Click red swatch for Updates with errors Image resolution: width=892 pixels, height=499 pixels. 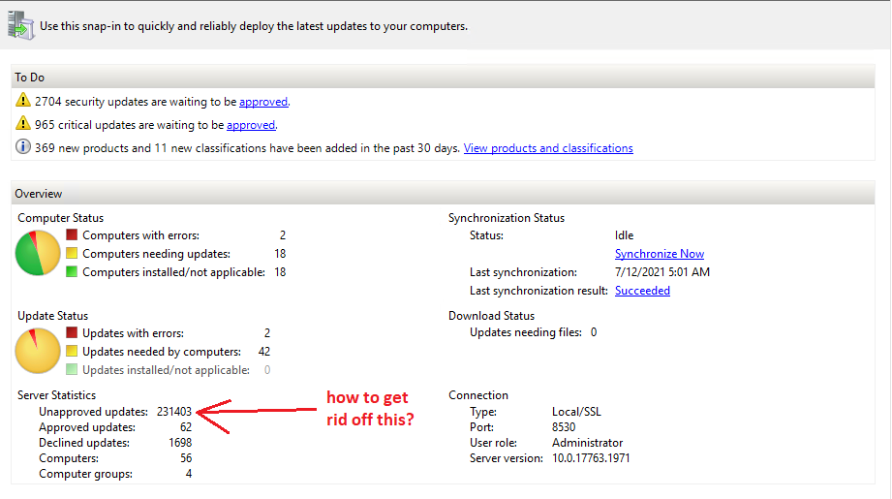(72, 332)
